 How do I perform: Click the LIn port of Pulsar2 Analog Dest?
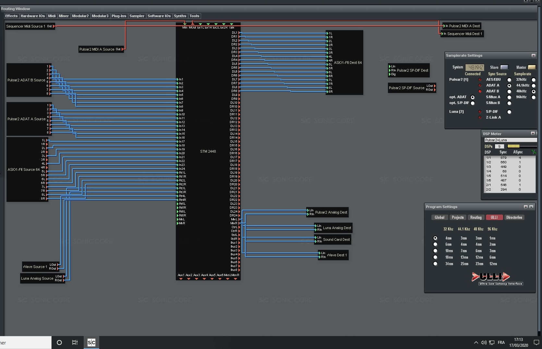308,210
